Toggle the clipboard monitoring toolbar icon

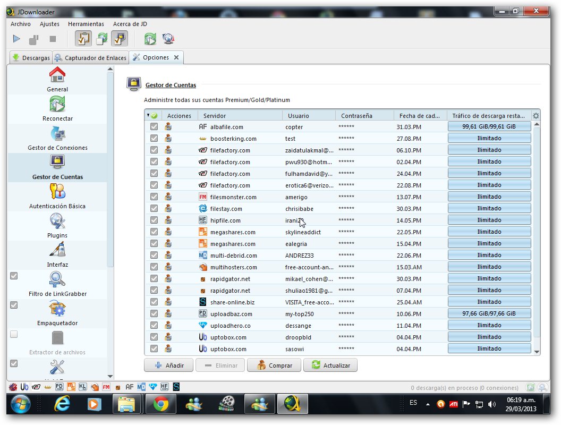pos(83,39)
